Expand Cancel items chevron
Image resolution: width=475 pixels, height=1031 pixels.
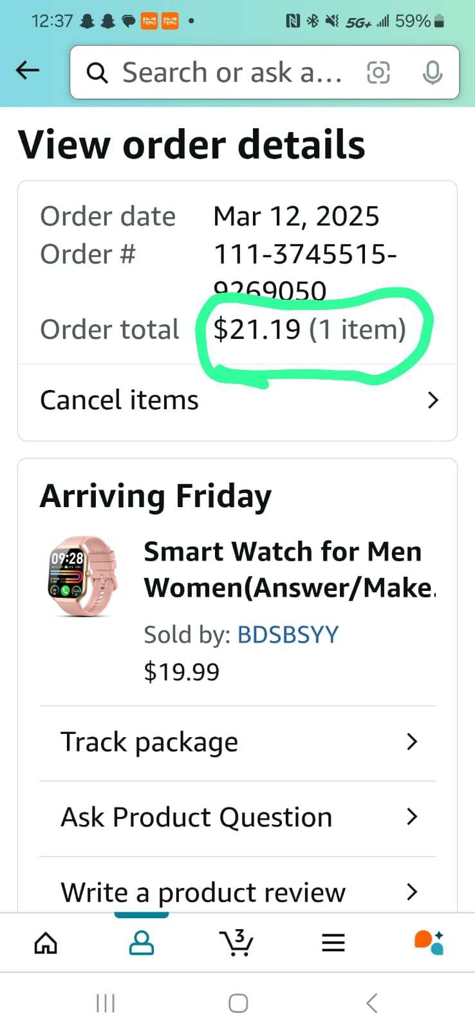(433, 400)
